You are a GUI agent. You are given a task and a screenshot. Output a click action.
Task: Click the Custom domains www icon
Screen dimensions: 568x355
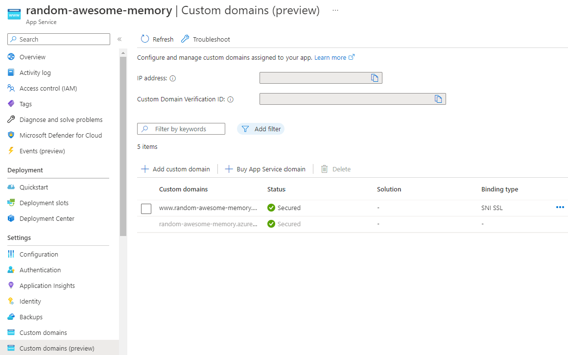11,332
